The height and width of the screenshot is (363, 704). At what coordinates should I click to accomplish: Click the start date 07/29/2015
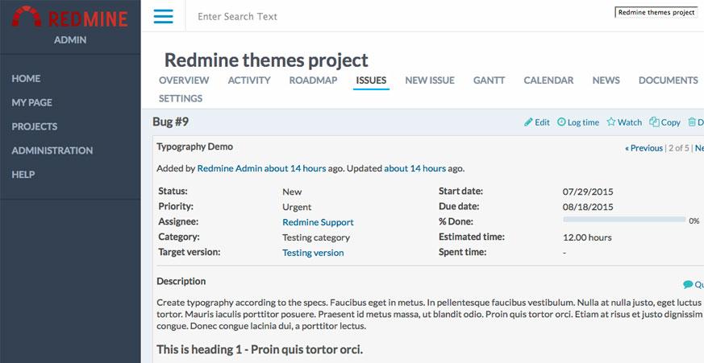pos(588,192)
